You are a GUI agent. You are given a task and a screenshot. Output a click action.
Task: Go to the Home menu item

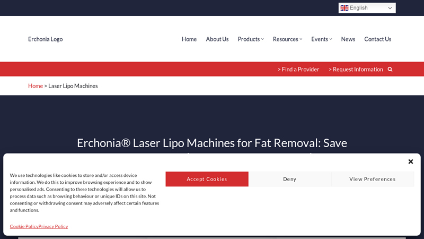[189, 39]
